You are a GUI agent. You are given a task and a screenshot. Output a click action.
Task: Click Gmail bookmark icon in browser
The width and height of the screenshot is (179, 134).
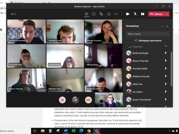click(2, 13)
